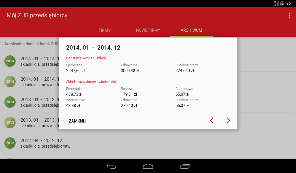
Task: Tap the Zdrowotne base value 3004,48 zł
Action: (x=130, y=71)
